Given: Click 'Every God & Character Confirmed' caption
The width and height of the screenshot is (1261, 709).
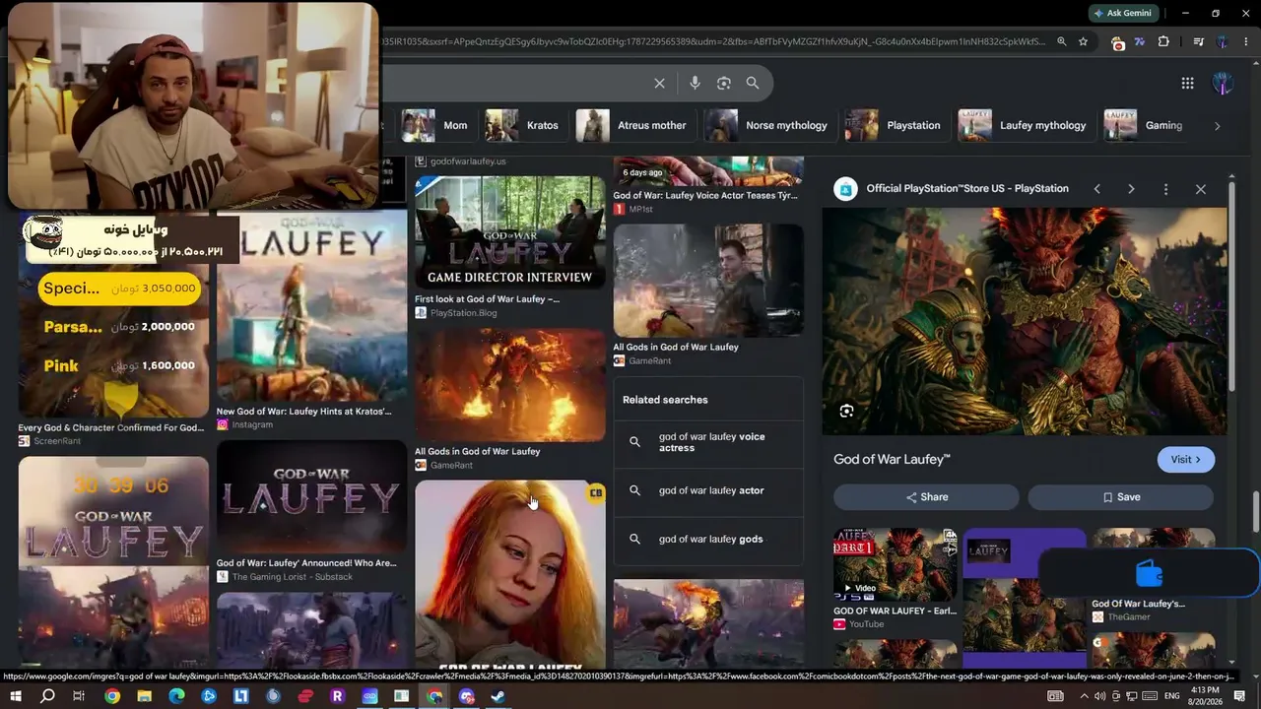Looking at the screenshot, I should click(x=111, y=428).
